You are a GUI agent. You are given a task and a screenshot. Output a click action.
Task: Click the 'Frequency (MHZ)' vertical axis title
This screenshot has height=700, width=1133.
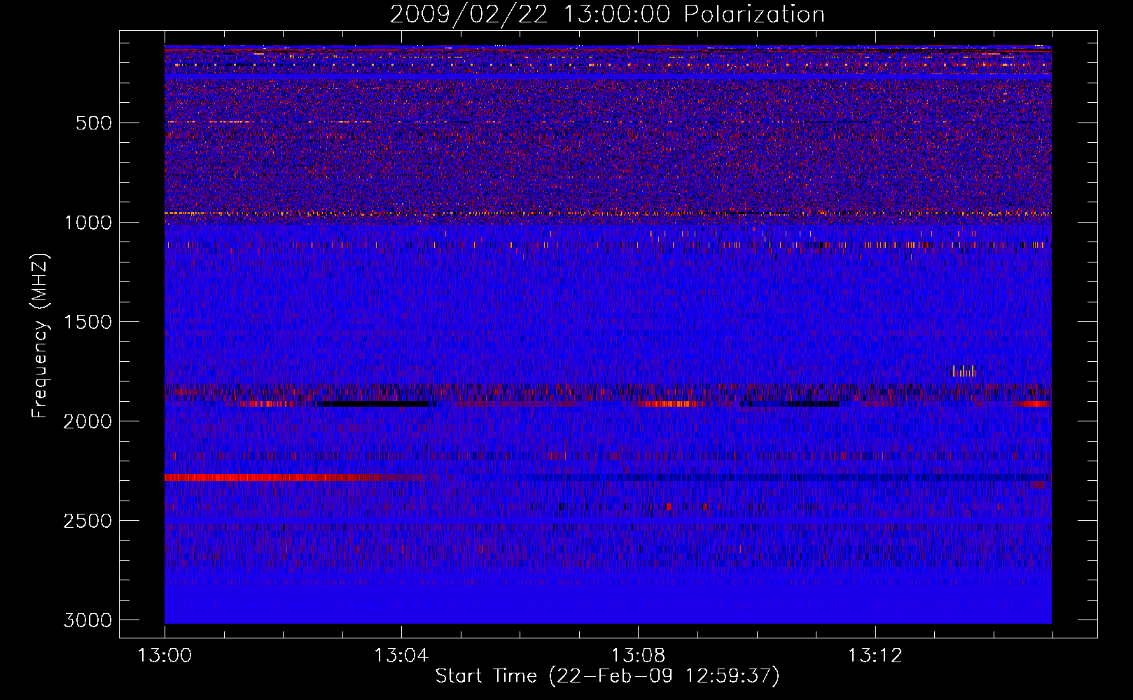click(x=41, y=336)
